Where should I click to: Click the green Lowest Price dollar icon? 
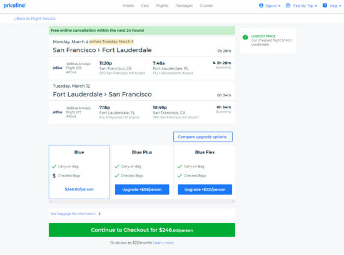coord(245,38)
